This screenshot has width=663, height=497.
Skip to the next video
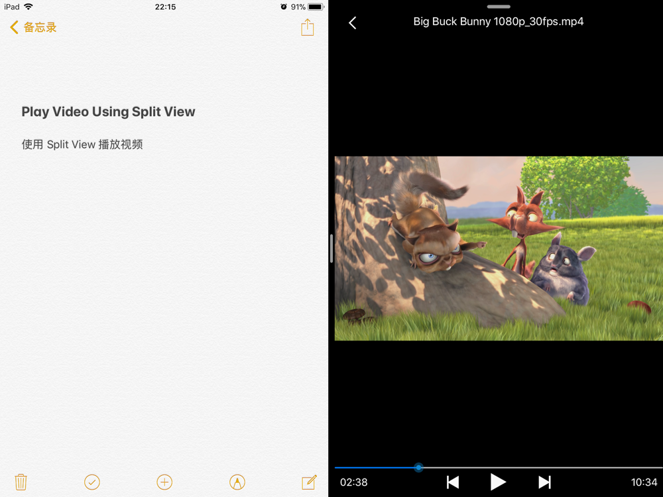pos(544,482)
